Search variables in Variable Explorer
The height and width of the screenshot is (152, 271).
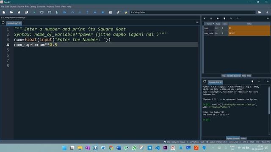coord(231,19)
